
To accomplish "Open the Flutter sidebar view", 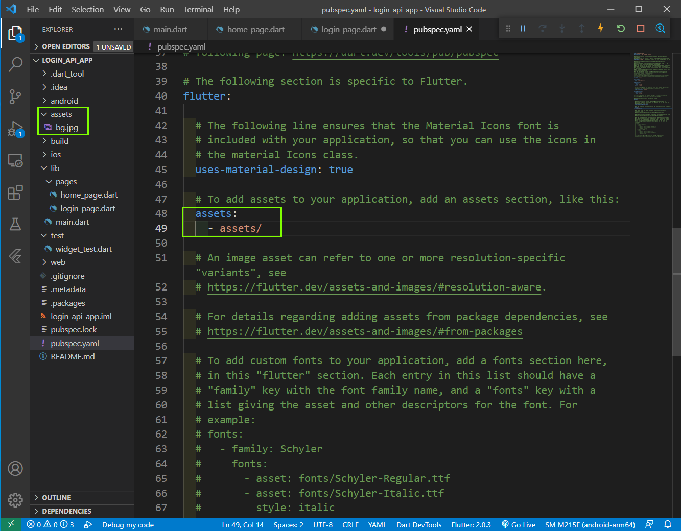I will click(15, 256).
